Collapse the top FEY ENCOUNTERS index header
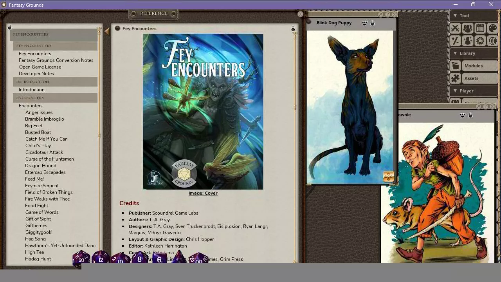Screen dimensions: 501x282 (54, 34)
